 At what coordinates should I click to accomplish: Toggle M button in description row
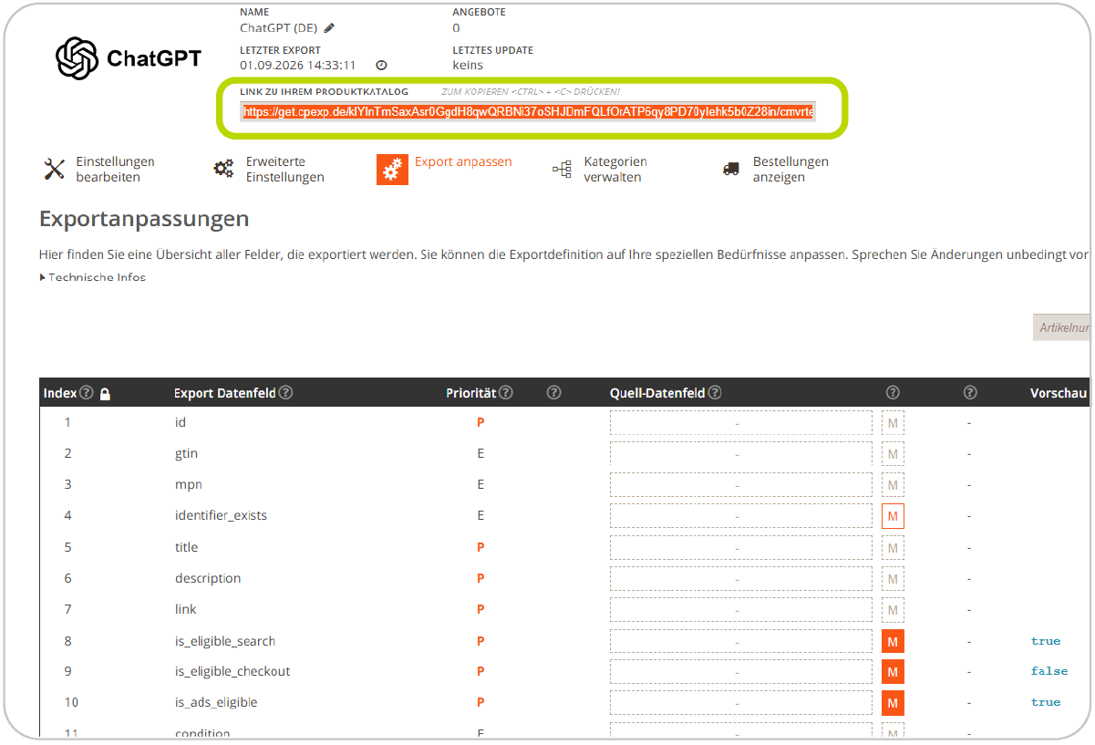coord(893,579)
